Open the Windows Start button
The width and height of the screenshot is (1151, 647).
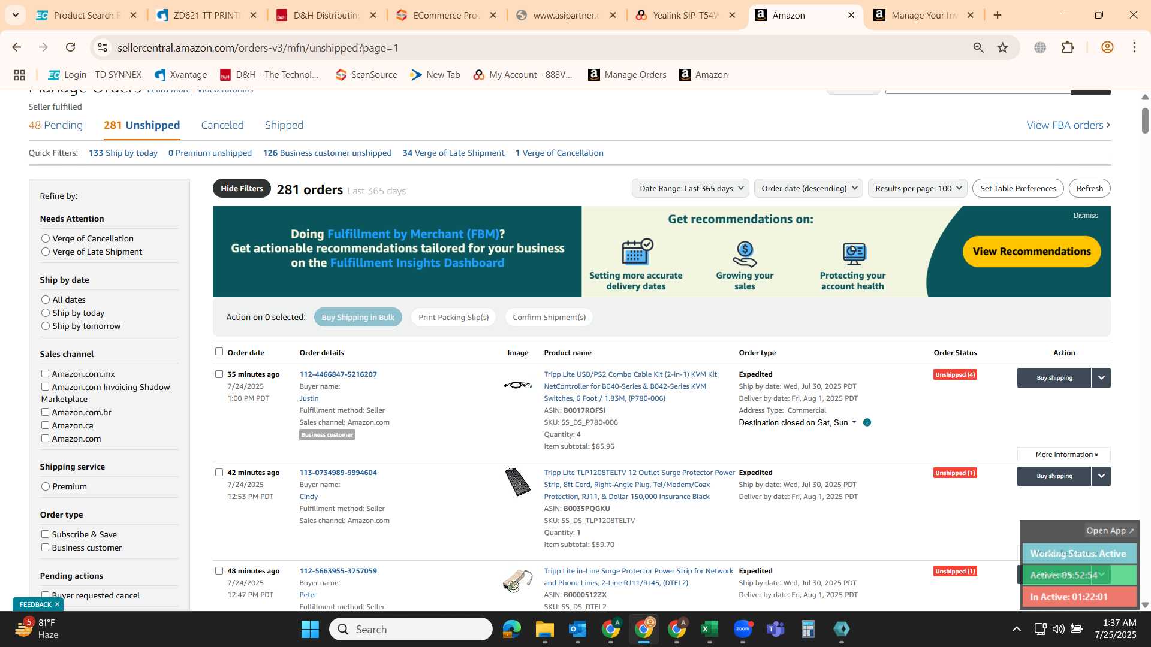pos(310,629)
